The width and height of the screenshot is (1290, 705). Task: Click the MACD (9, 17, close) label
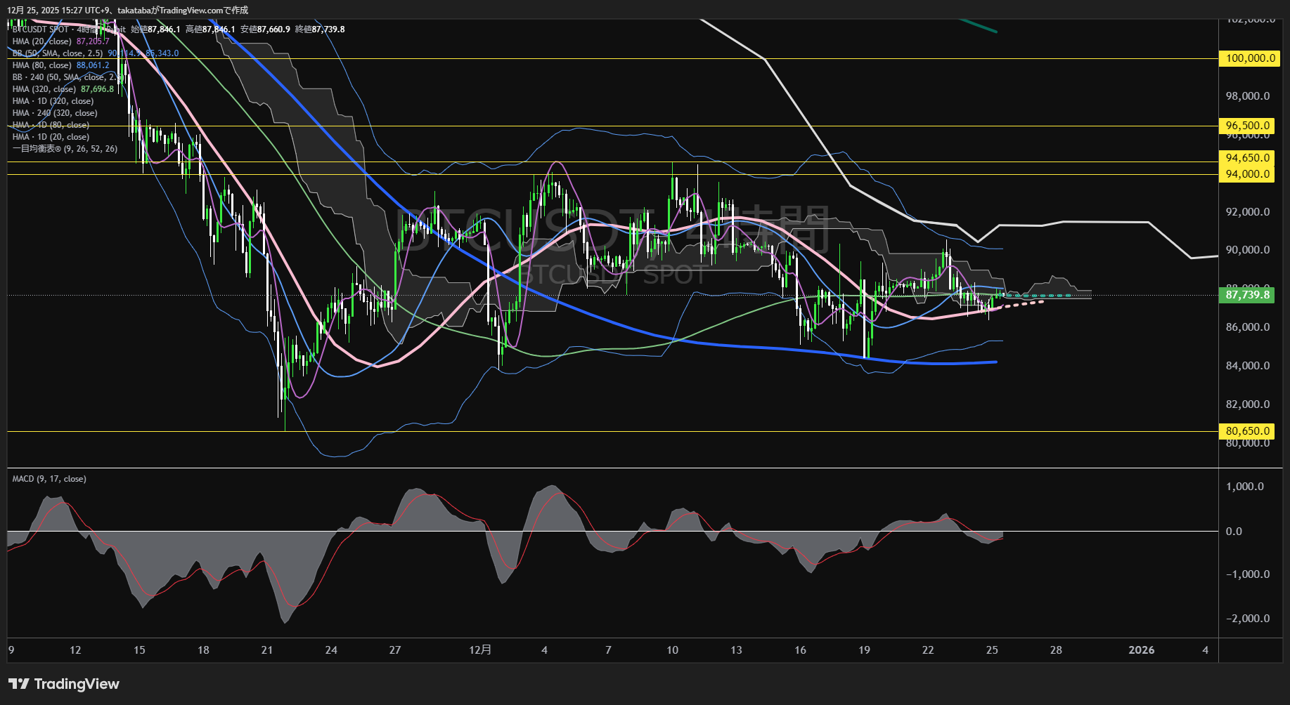[49, 479]
